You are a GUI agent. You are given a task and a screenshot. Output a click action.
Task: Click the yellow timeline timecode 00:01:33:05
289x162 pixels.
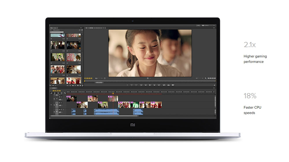57,91
